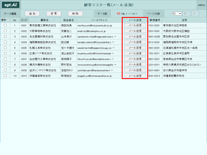Check the box for 名古屋建材株式会社

(5, 36)
